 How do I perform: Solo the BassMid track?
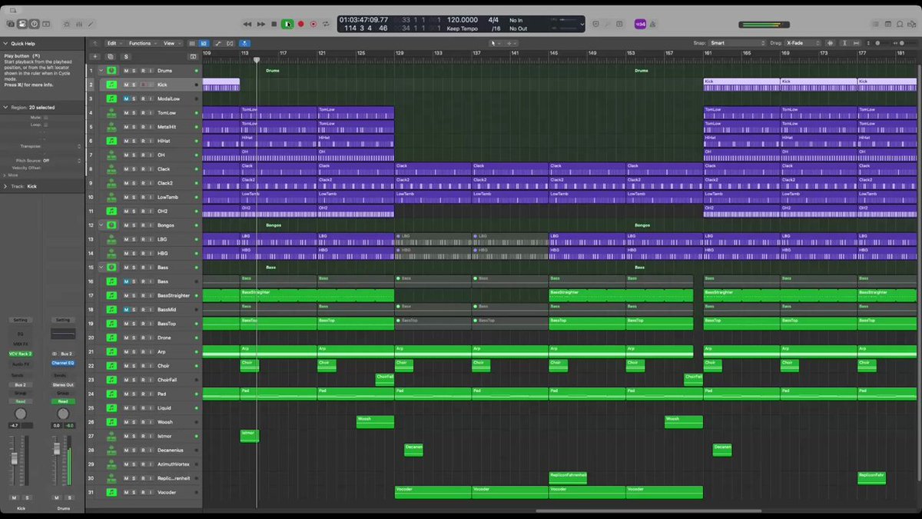pyautogui.click(x=134, y=310)
